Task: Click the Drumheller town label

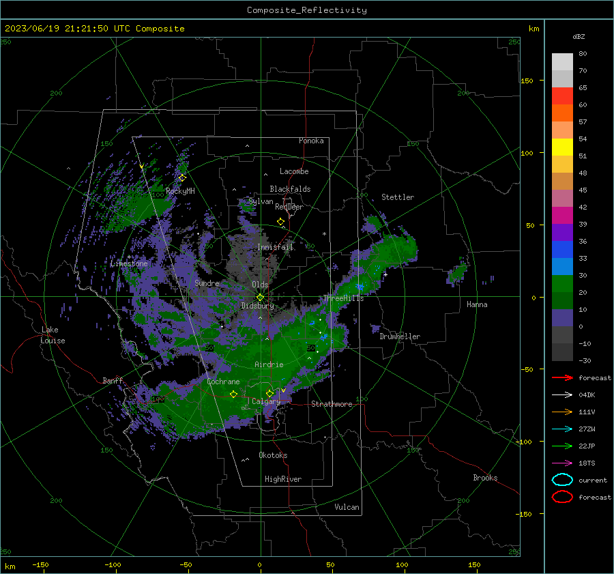Action: click(x=400, y=336)
